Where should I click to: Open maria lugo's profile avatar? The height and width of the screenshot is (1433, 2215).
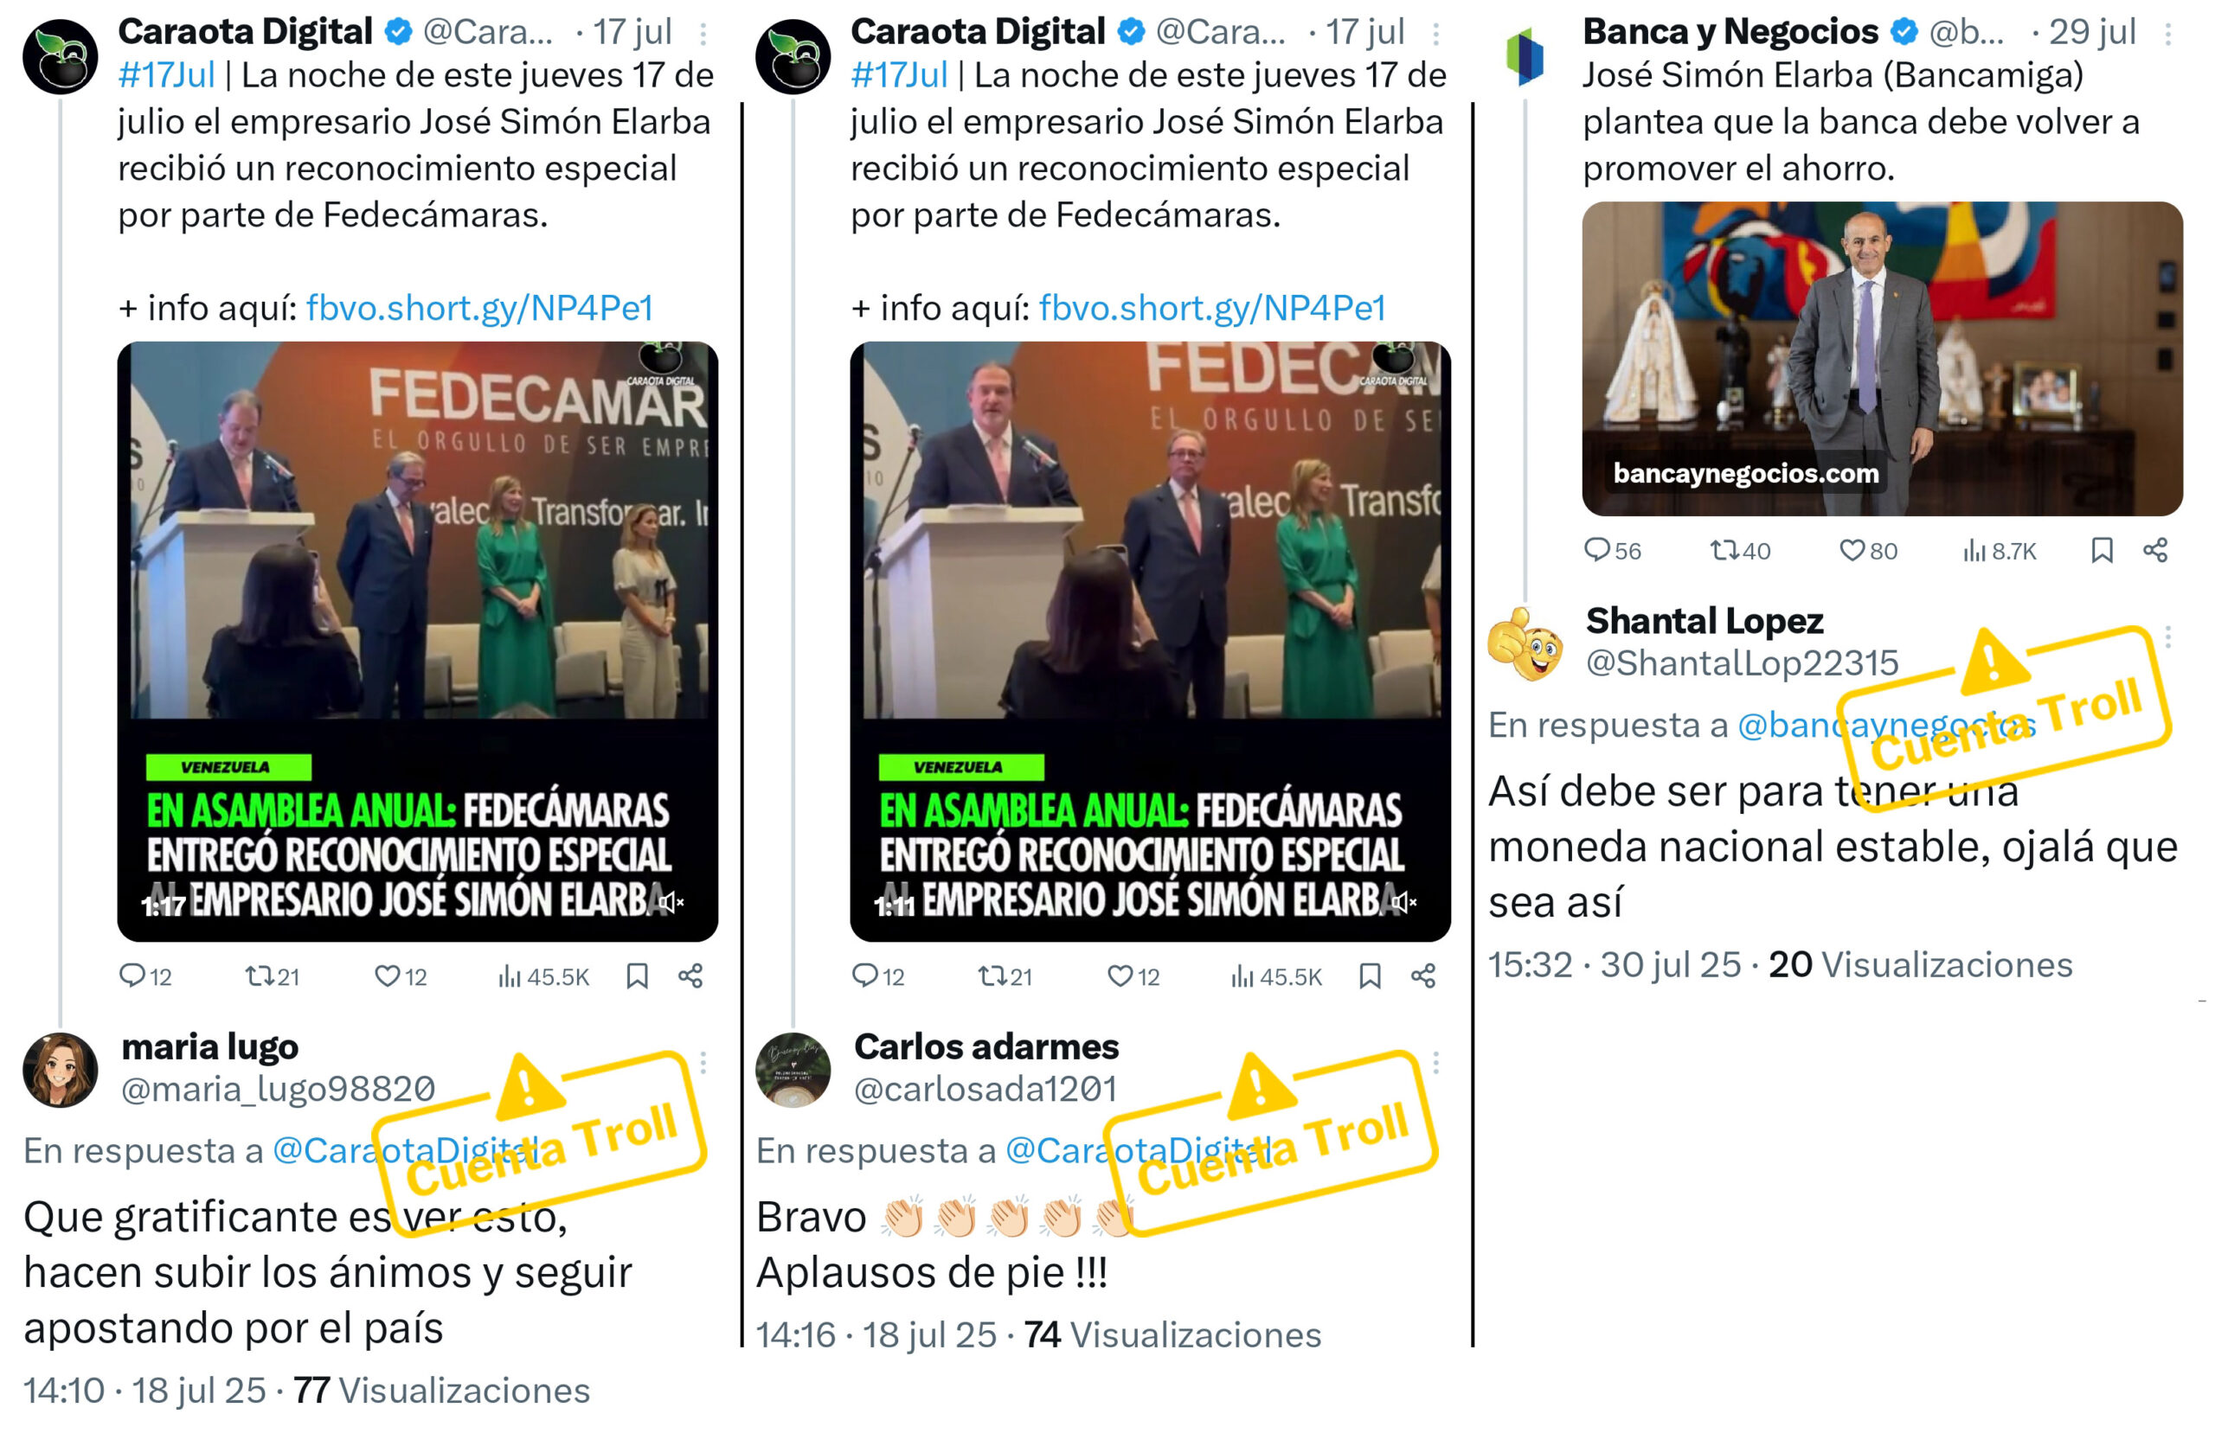[61, 1070]
